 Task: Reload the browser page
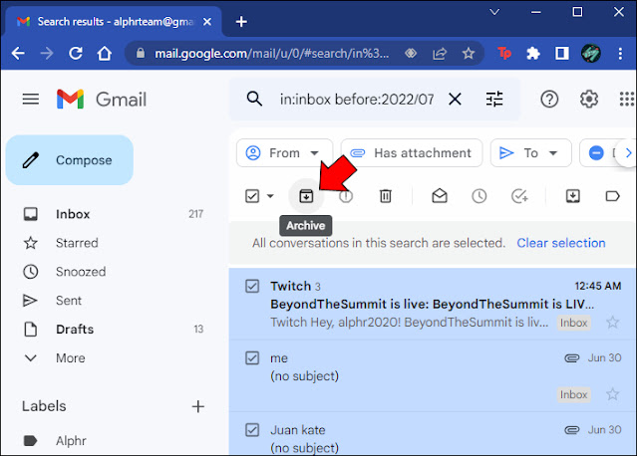pyautogui.click(x=76, y=53)
